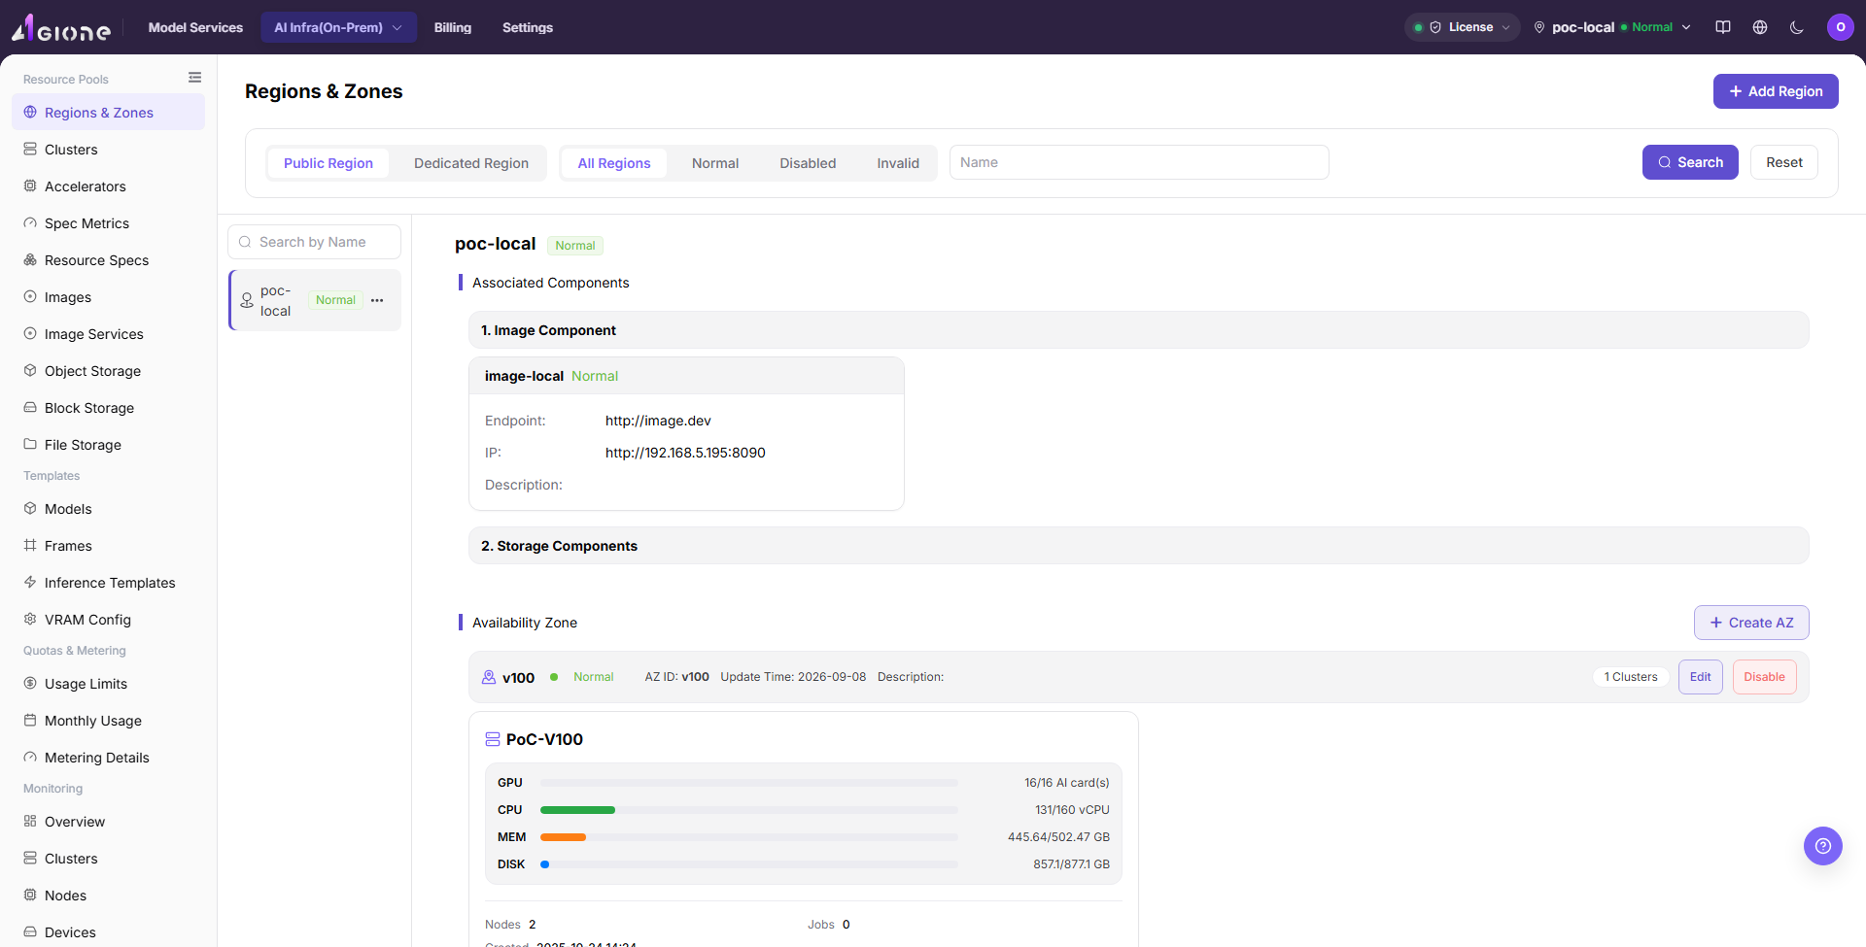Click the Accelerators chip icon
Image resolution: width=1866 pixels, height=947 pixels.
tap(30, 186)
